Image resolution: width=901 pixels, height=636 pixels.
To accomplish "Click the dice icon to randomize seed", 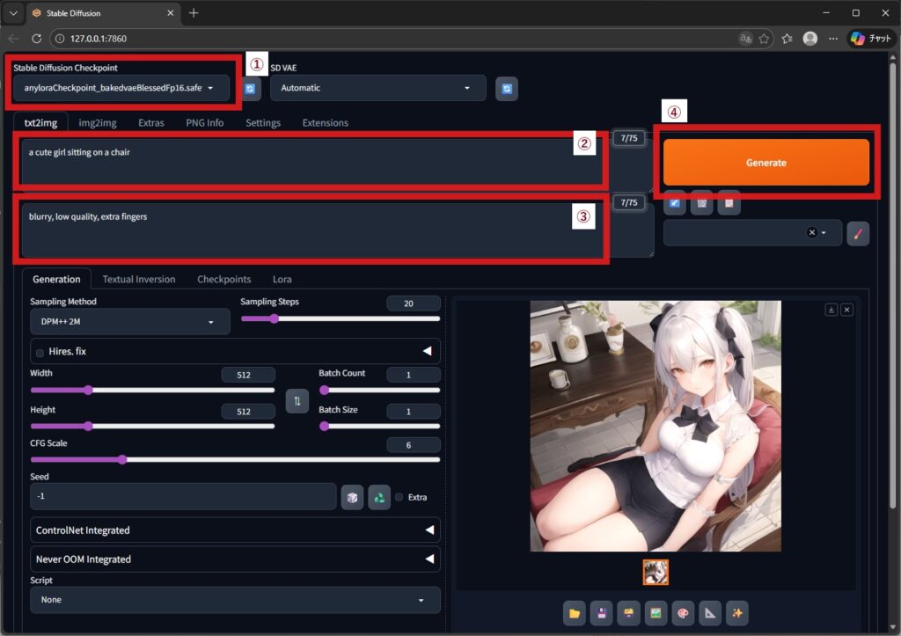I will 351,497.
